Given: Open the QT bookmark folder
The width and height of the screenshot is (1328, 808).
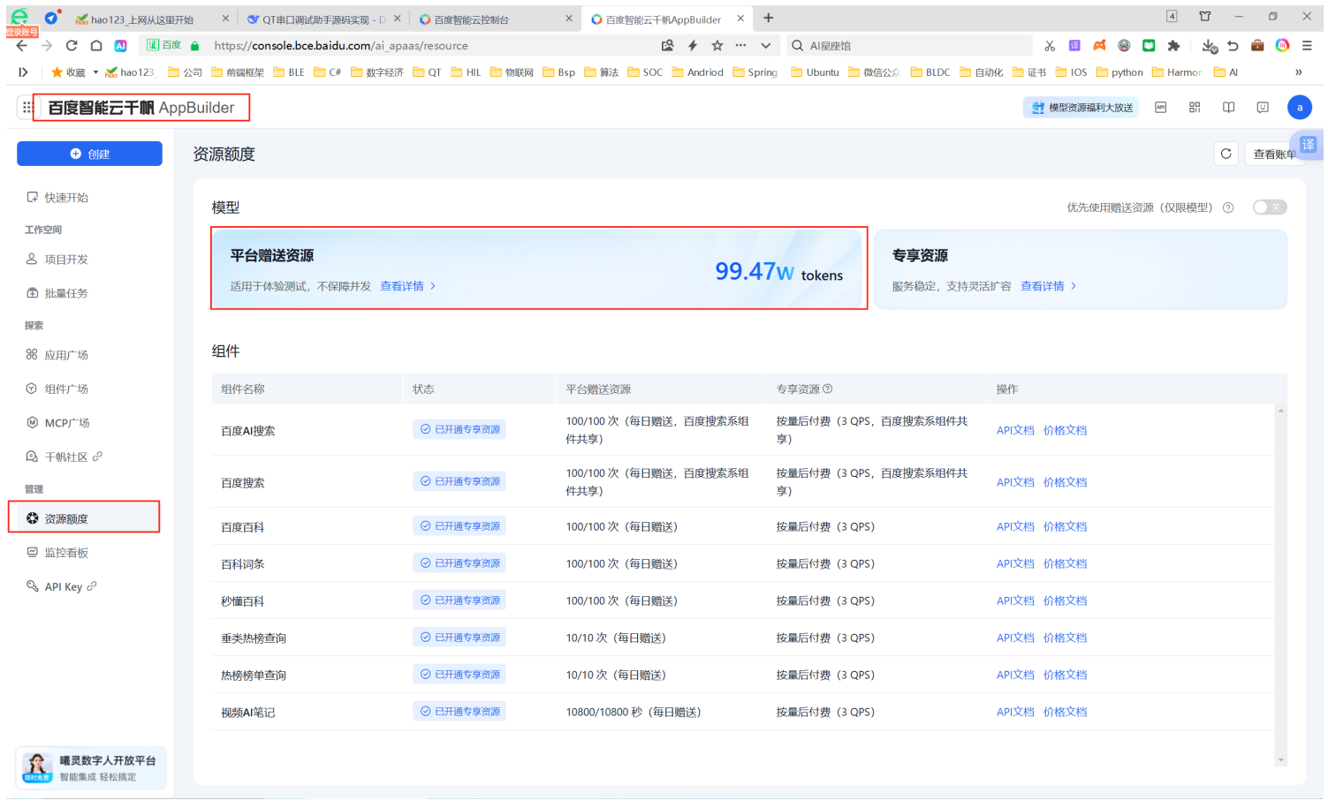Looking at the screenshot, I should pyautogui.click(x=427, y=72).
